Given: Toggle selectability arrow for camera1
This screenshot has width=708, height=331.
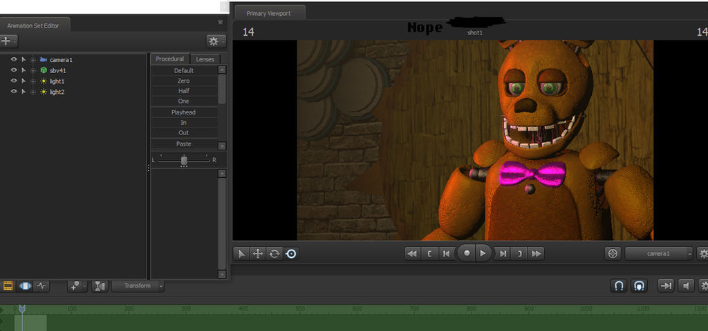Looking at the screenshot, I should click(x=24, y=59).
